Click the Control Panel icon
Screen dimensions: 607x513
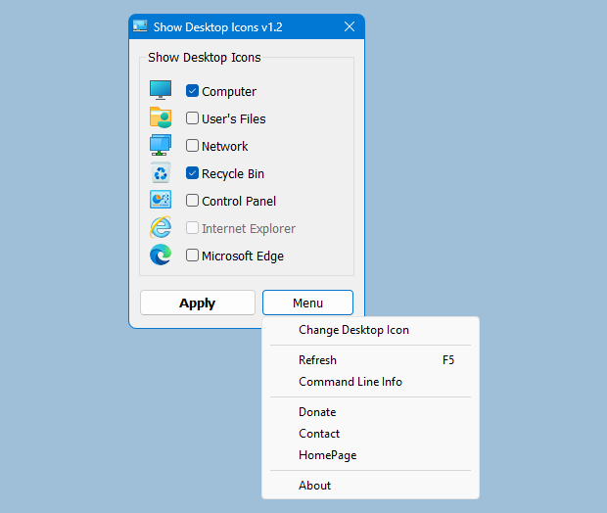(161, 201)
